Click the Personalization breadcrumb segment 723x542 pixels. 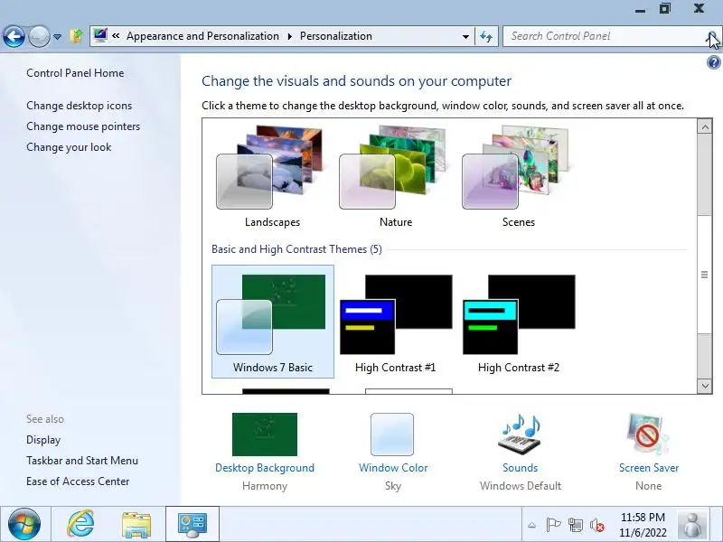(335, 36)
